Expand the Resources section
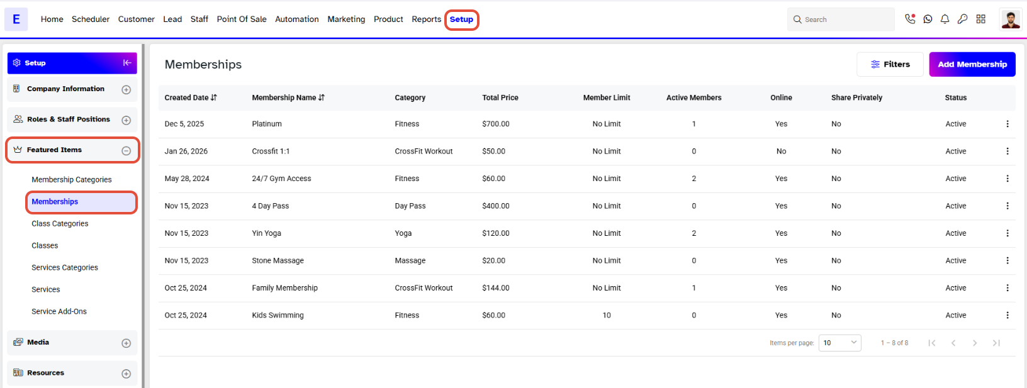The height and width of the screenshot is (388, 1027). point(126,374)
